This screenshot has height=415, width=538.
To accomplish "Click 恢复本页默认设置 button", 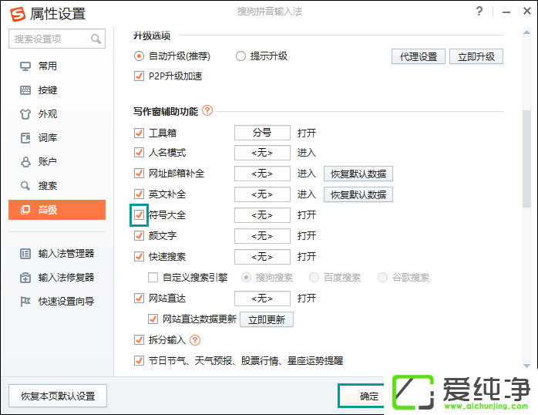I will 58,396.
